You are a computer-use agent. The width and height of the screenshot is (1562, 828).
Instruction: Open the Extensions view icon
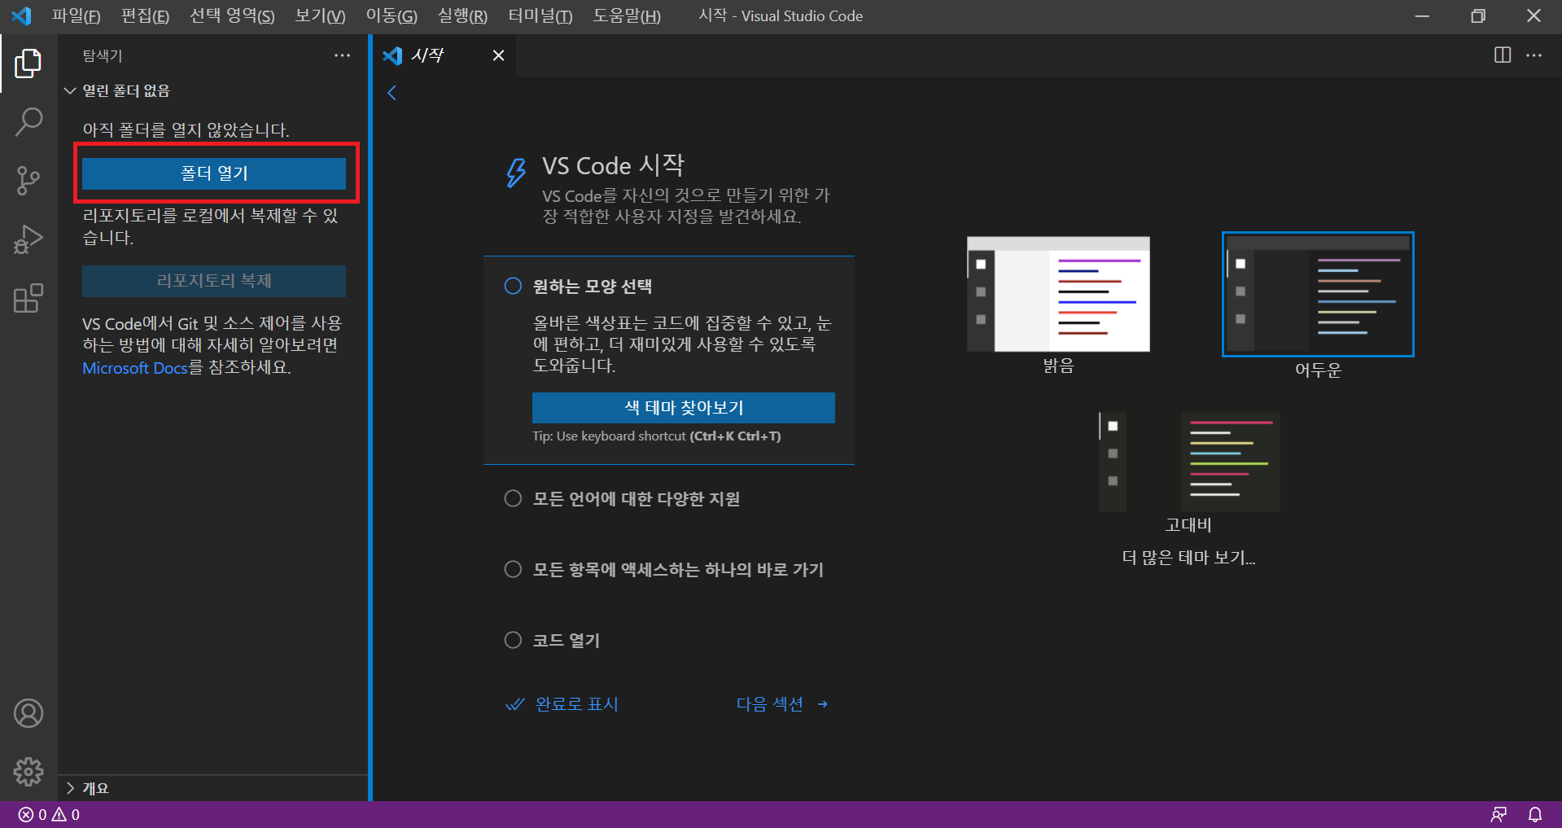28,298
